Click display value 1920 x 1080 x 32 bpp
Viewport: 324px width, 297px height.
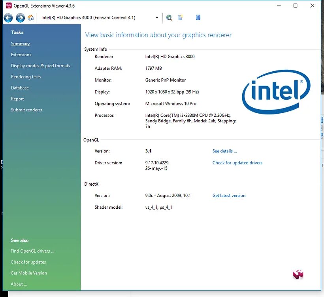pyautogui.click(x=172, y=92)
